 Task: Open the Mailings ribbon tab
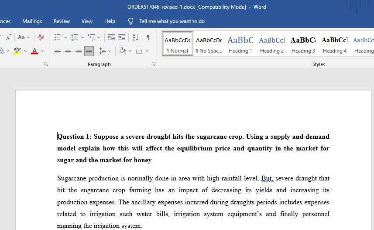32,21
